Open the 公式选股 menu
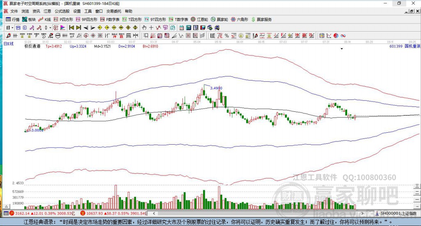Viewport: 421px width, 226px height. click(62, 11)
